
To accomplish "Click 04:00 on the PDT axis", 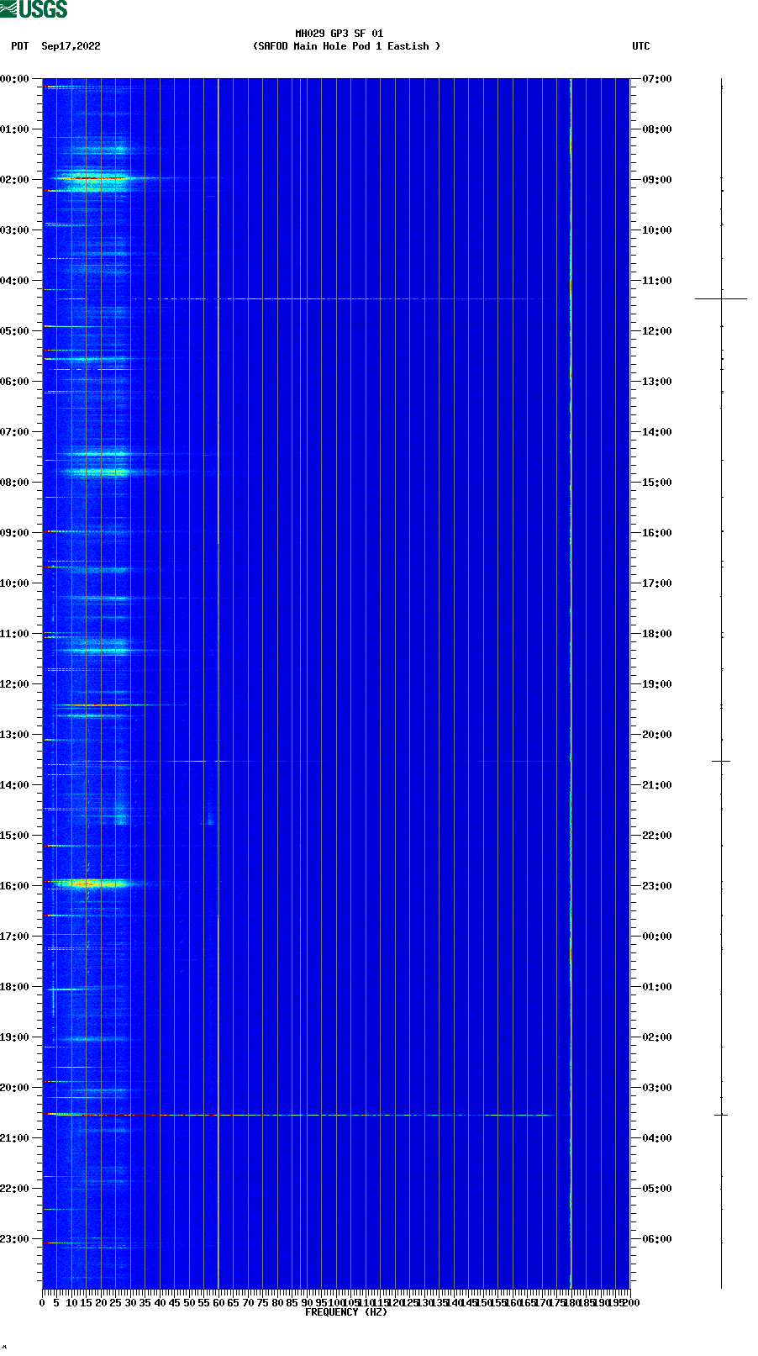I will coord(15,281).
